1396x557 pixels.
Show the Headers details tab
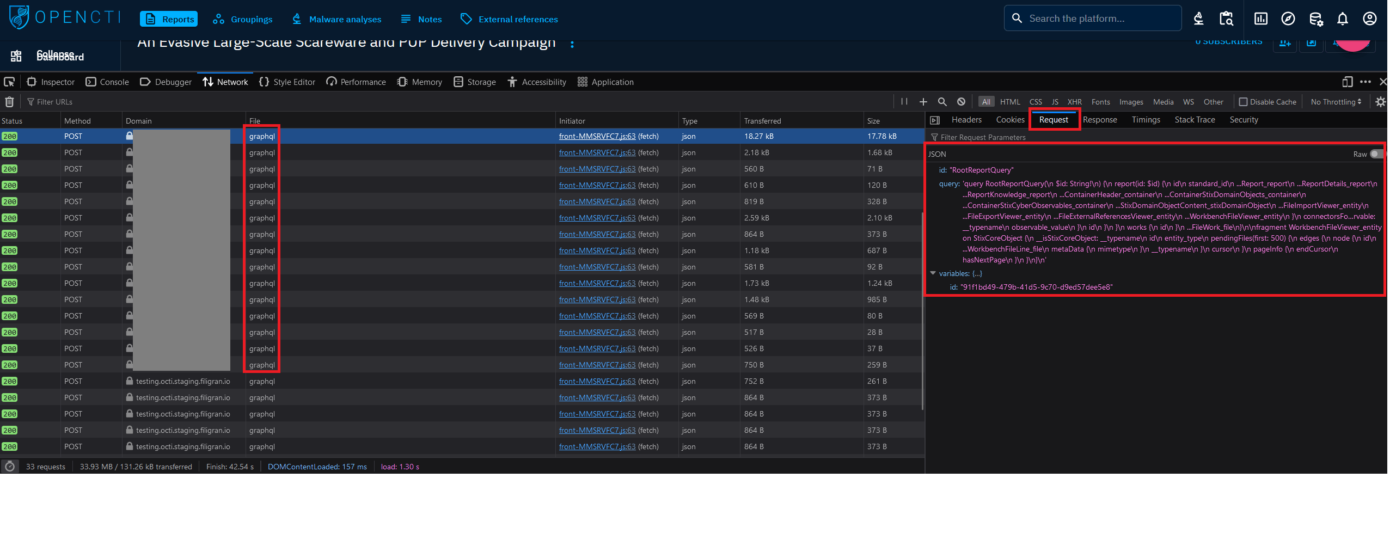[x=966, y=120]
